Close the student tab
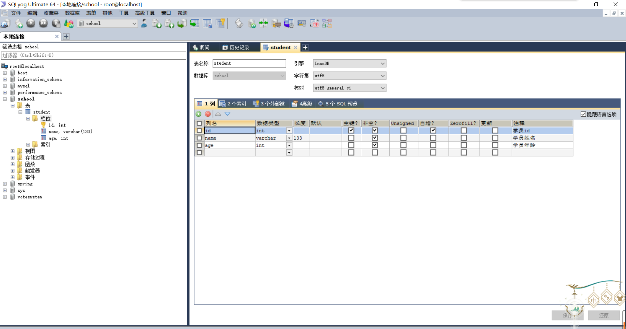 pyautogui.click(x=296, y=48)
